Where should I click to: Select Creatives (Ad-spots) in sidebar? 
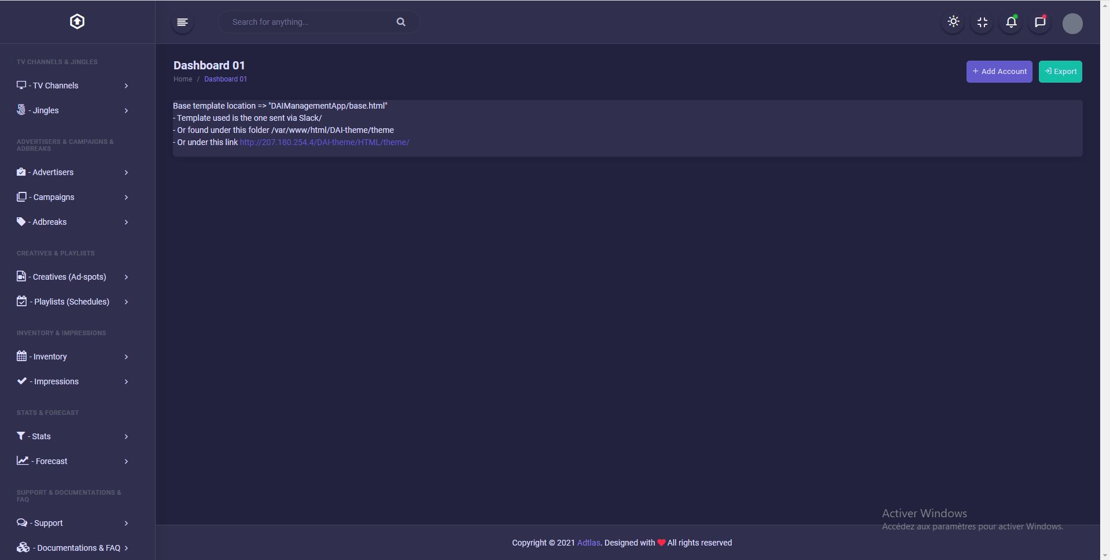pyautogui.click(x=69, y=277)
